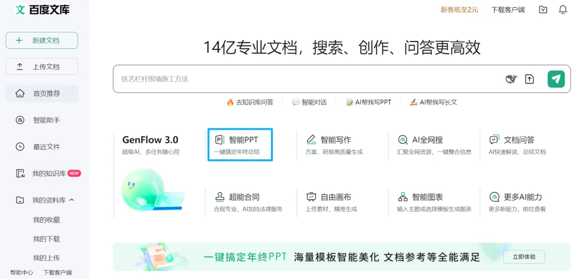Click the green send button
575x279 pixels.
point(556,79)
